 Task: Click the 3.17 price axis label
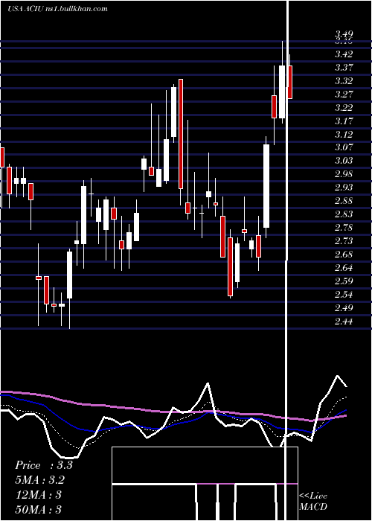click(x=344, y=121)
